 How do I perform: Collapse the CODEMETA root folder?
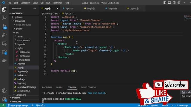[x=24, y=13]
